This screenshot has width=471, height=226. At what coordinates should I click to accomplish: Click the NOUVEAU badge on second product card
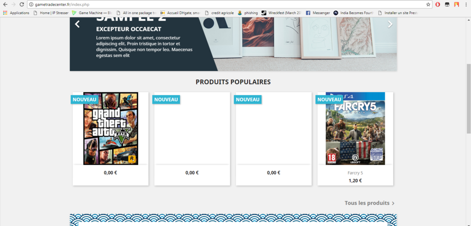click(166, 100)
